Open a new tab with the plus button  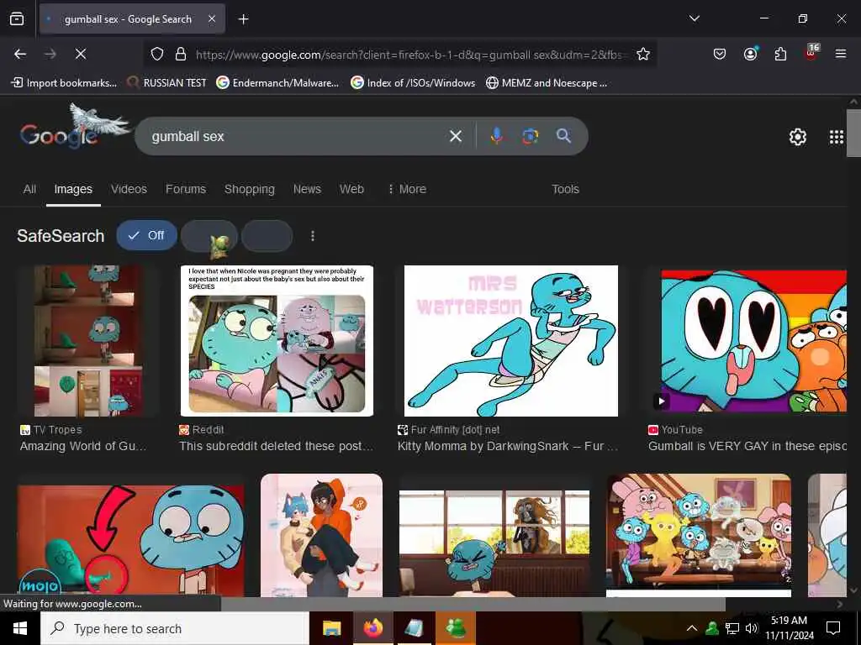[243, 19]
